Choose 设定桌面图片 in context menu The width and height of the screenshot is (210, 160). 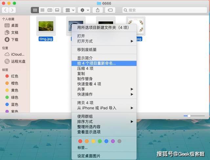pos(104,156)
